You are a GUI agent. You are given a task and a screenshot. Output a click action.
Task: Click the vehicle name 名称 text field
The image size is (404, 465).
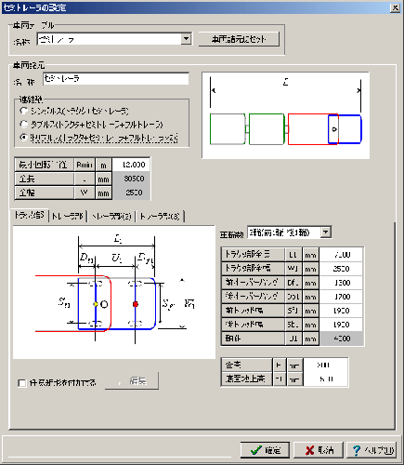pos(115,79)
